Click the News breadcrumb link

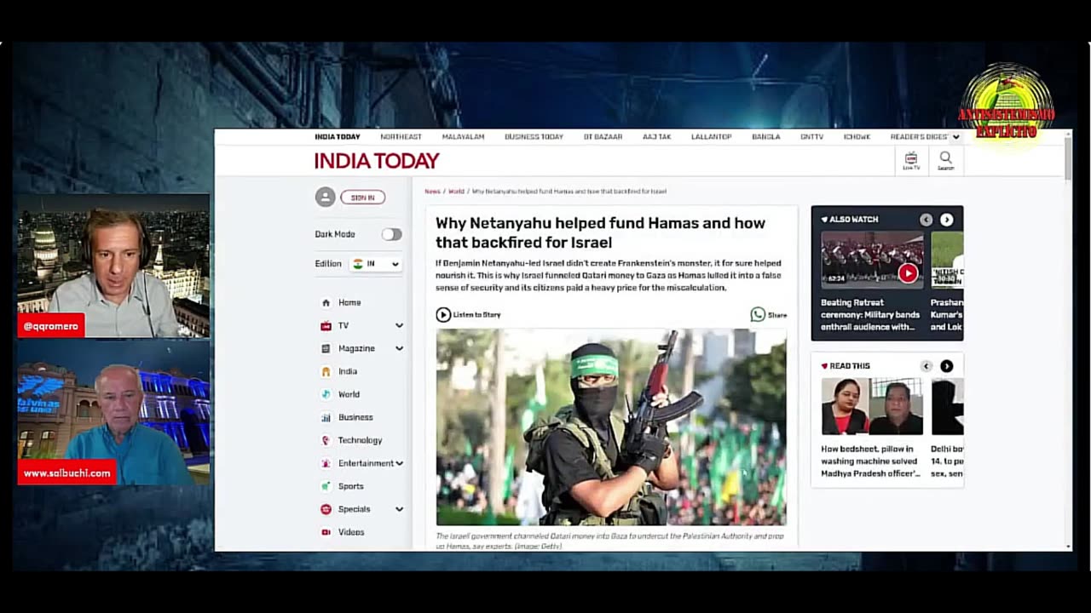coord(432,192)
